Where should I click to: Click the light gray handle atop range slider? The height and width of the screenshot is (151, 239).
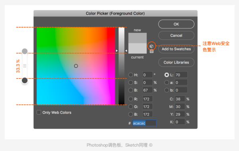pyautogui.click(x=25, y=51)
